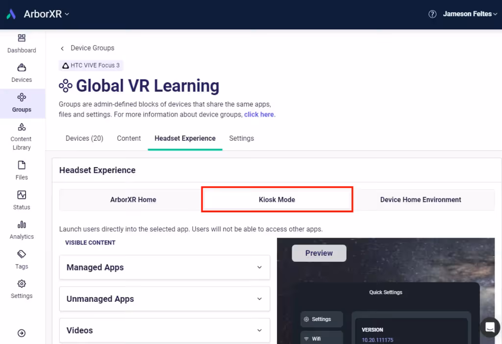
Task: Open the Jameson Feltes user menu
Action: (470, 14)
